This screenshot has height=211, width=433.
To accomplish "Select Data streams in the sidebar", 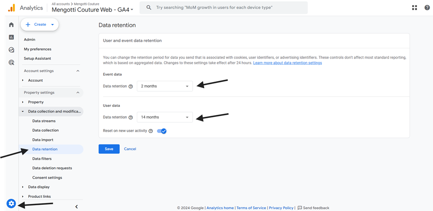I will (44, 121).
